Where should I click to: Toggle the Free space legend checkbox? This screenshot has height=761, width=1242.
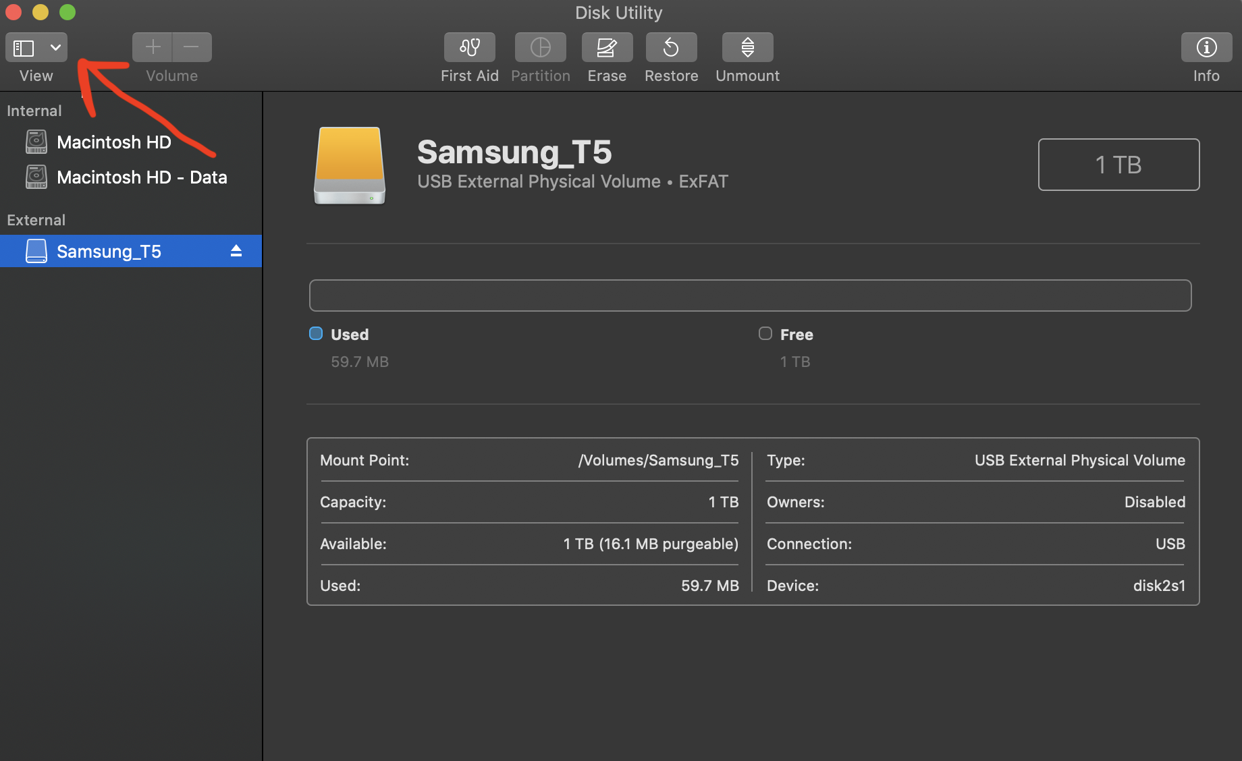[765, 333]
